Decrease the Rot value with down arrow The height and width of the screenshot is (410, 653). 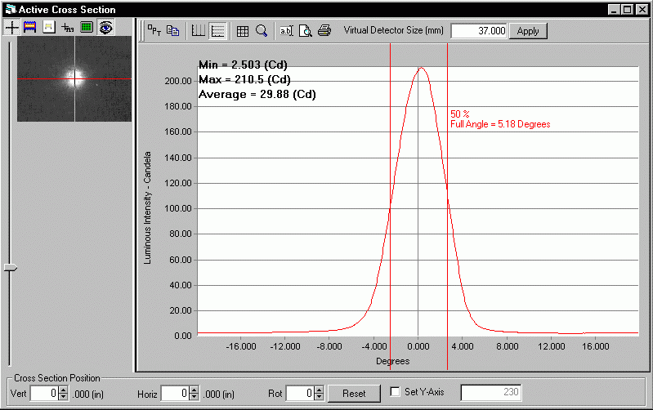(x=319, y=397)
